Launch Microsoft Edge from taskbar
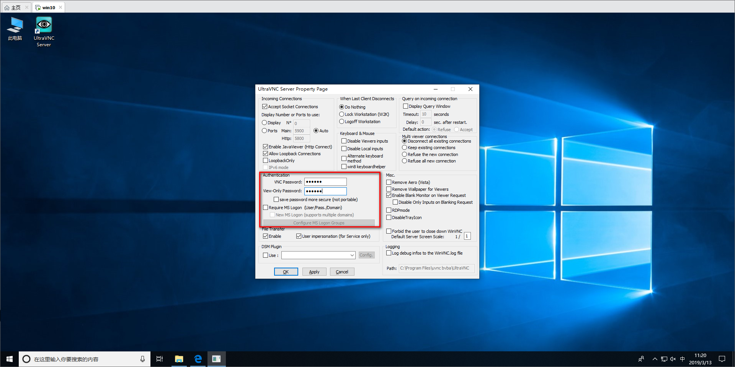This screenshot has height=367, width=735. (198, 359)
